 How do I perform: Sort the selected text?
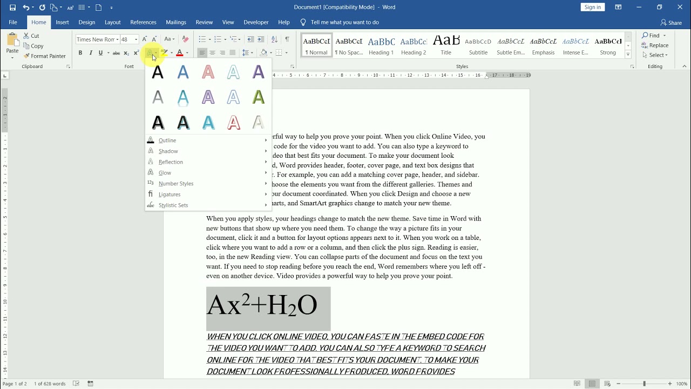pyautogui.click(x=274, y=39)
